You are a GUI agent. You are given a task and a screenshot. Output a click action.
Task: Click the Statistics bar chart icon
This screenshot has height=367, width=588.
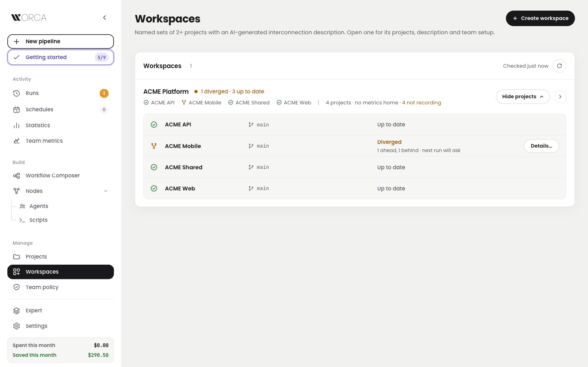(17, 126)
